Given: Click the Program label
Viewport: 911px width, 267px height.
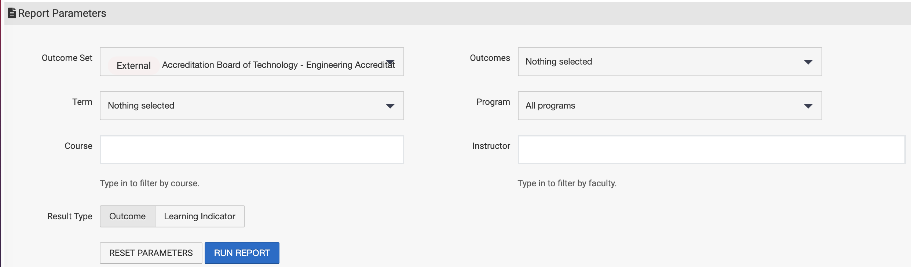Looking at the screenshot, I should [493, 102].
